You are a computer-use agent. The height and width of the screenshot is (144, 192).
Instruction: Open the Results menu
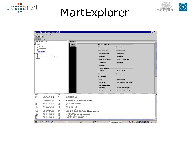click(41, 34)
